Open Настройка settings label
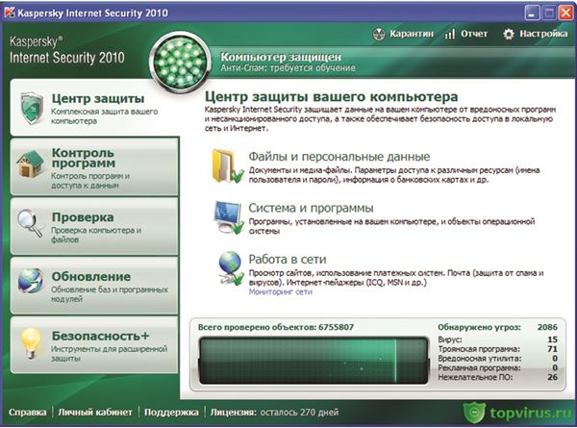The height and width of the screenshot is (428, 577). pyautogui.click(x=543, y=34)
